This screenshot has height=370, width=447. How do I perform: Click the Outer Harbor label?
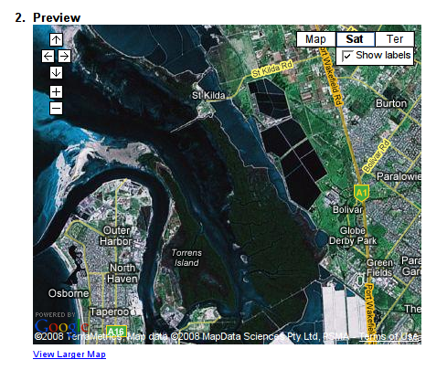(x=116, y=236)
